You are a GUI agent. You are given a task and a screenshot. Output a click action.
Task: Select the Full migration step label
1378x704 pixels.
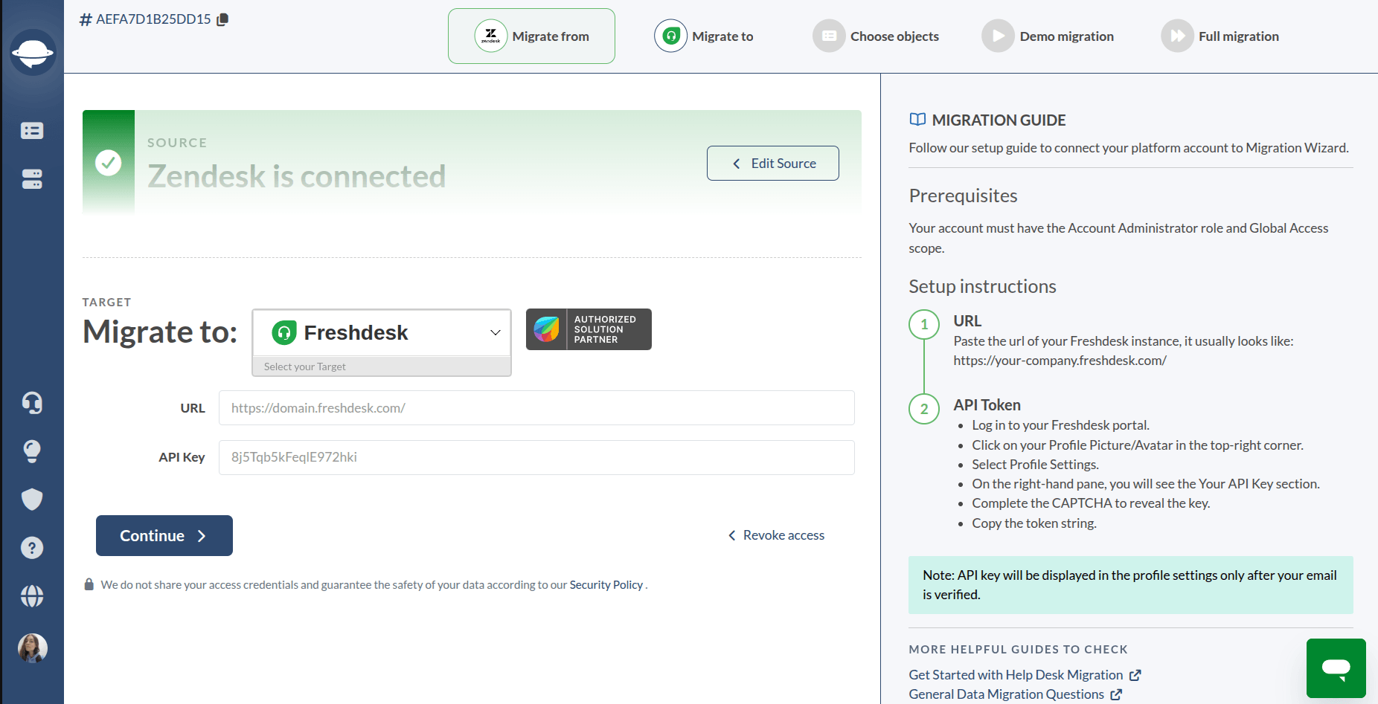[x=1238, y=36]
